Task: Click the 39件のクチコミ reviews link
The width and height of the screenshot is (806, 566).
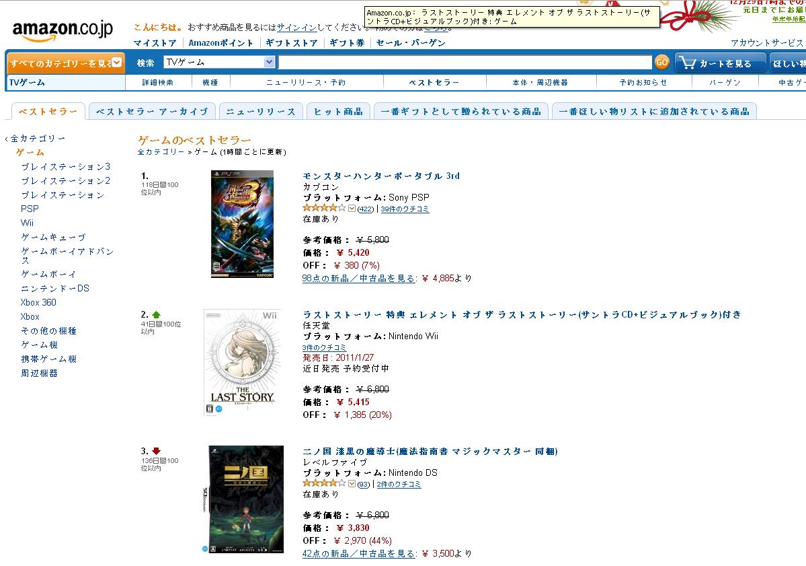Action: (x=405, y=209)
